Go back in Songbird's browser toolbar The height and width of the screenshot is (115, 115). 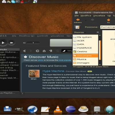tap(24, 51)
